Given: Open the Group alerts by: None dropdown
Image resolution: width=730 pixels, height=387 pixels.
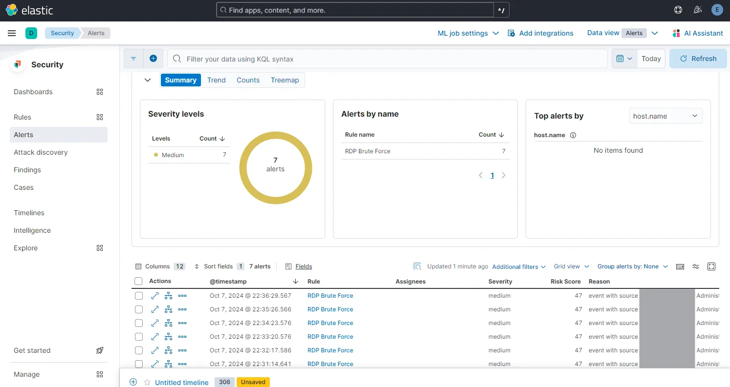Looking at the screenshot, I should pyautogui.click(x=632, y=266).
